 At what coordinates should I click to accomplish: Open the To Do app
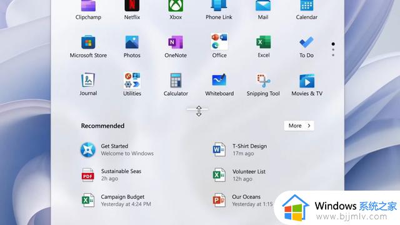(x=306, y=47)
